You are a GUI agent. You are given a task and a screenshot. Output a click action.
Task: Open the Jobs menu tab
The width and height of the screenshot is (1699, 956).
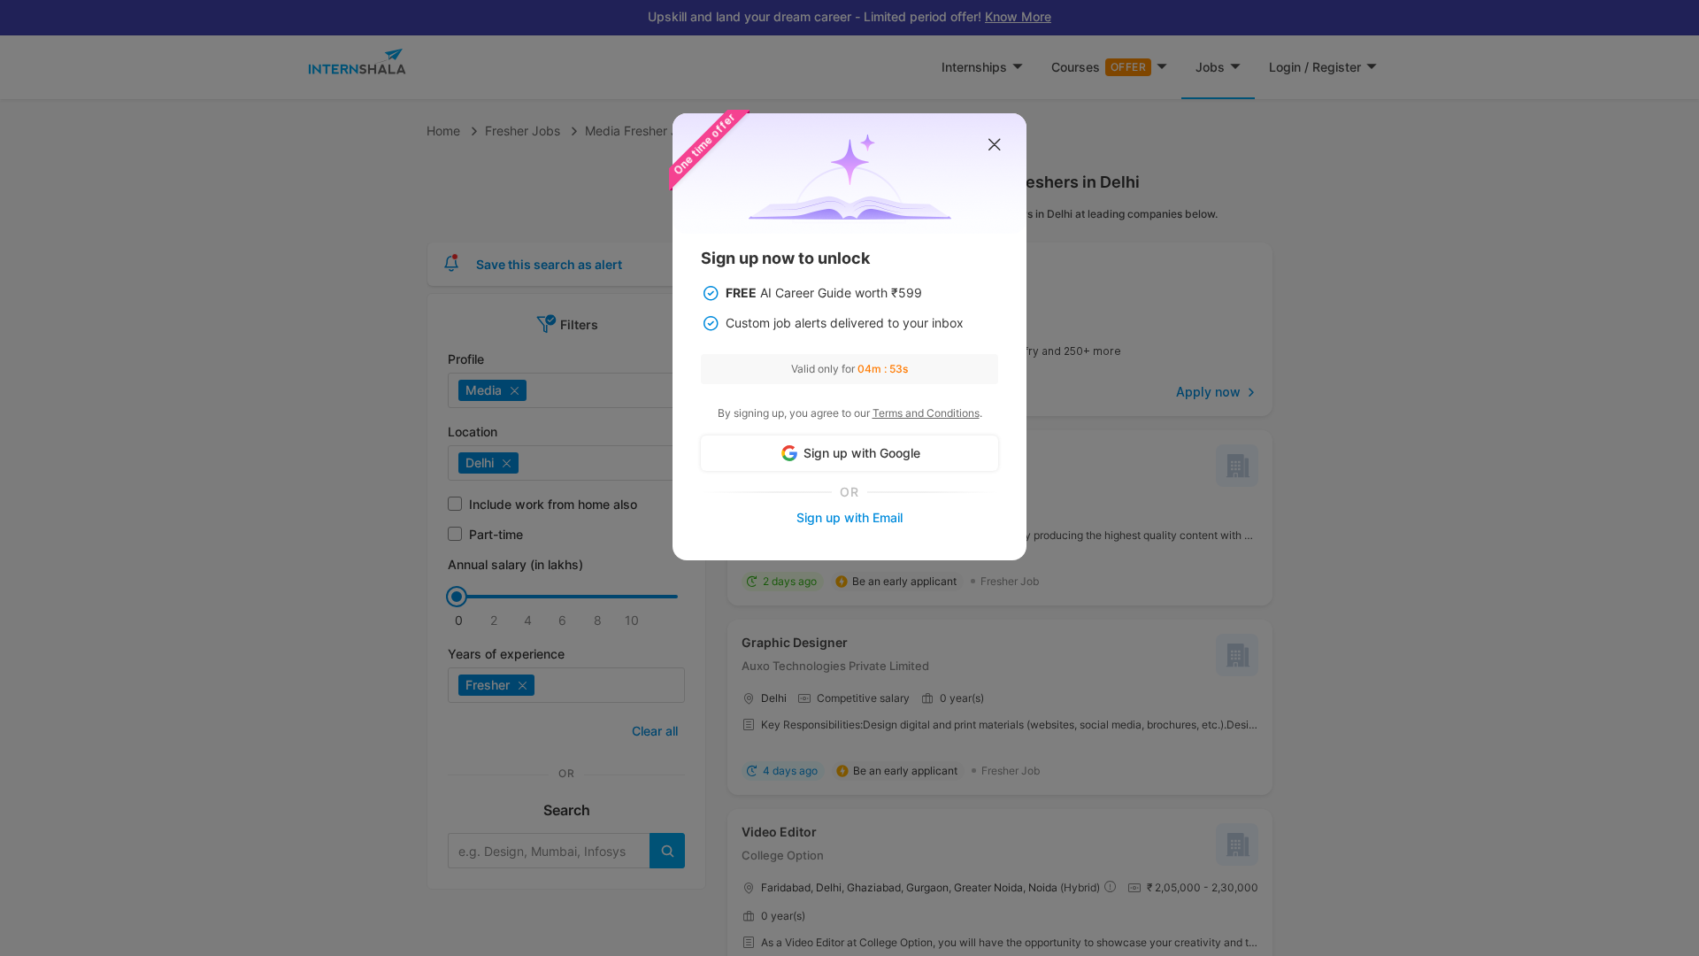[x=1217, y=67]
